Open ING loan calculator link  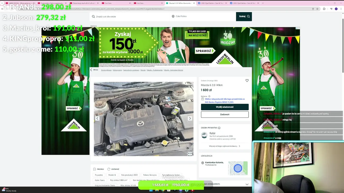(225, 101)
